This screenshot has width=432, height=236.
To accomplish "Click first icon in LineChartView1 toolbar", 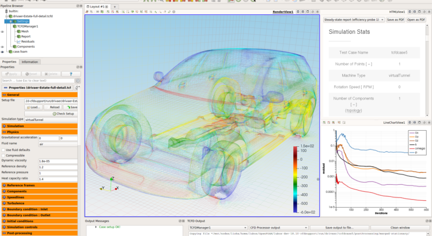I will (324, 123).
